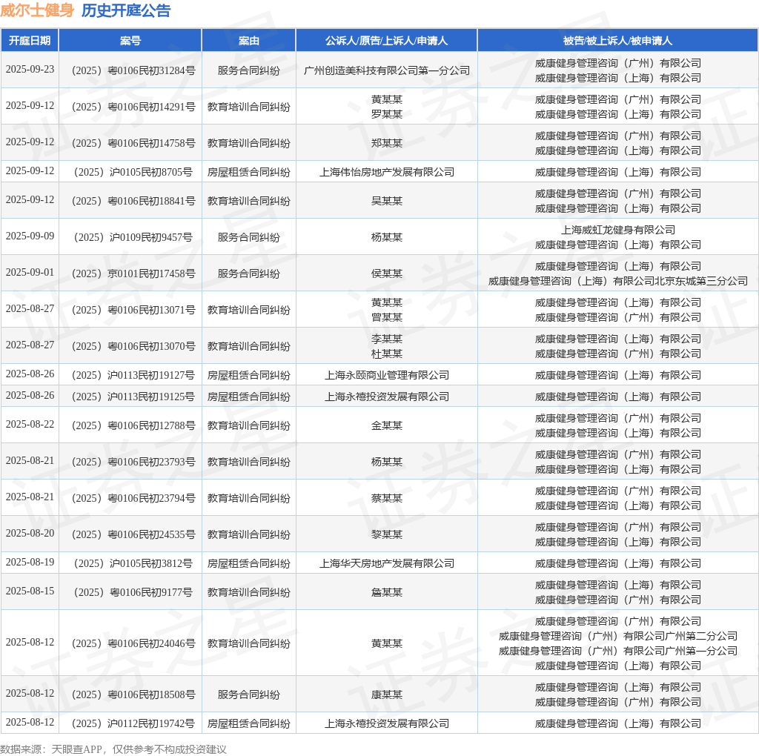Click plaintiff 上海华天房地产发展有限公司
Screen dimensions: 759x756
click(x=387, y=563)
